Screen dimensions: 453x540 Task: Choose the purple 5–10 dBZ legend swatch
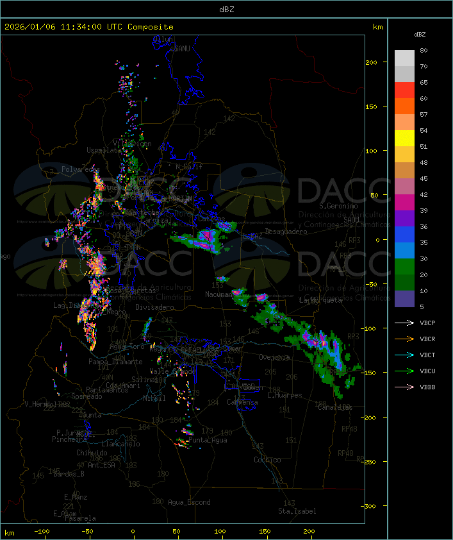coord(404,299)
